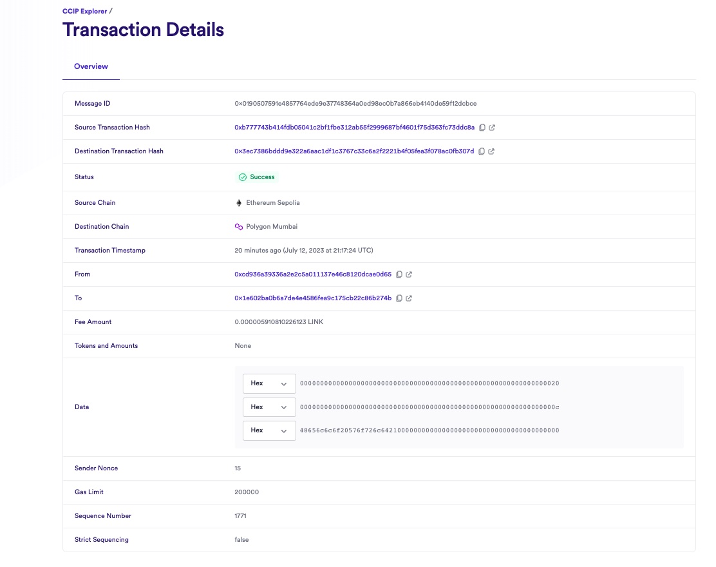Click the Sender Nonce label
Viewport: 716px width, 567px height.
click(96, 468)
